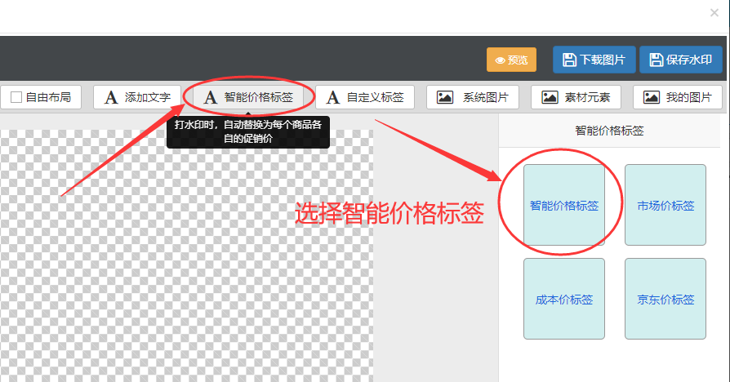Screen dimensions: 730x382
Task: Choose the 市场价标签 tile
Action: click(x=665, y=205)
